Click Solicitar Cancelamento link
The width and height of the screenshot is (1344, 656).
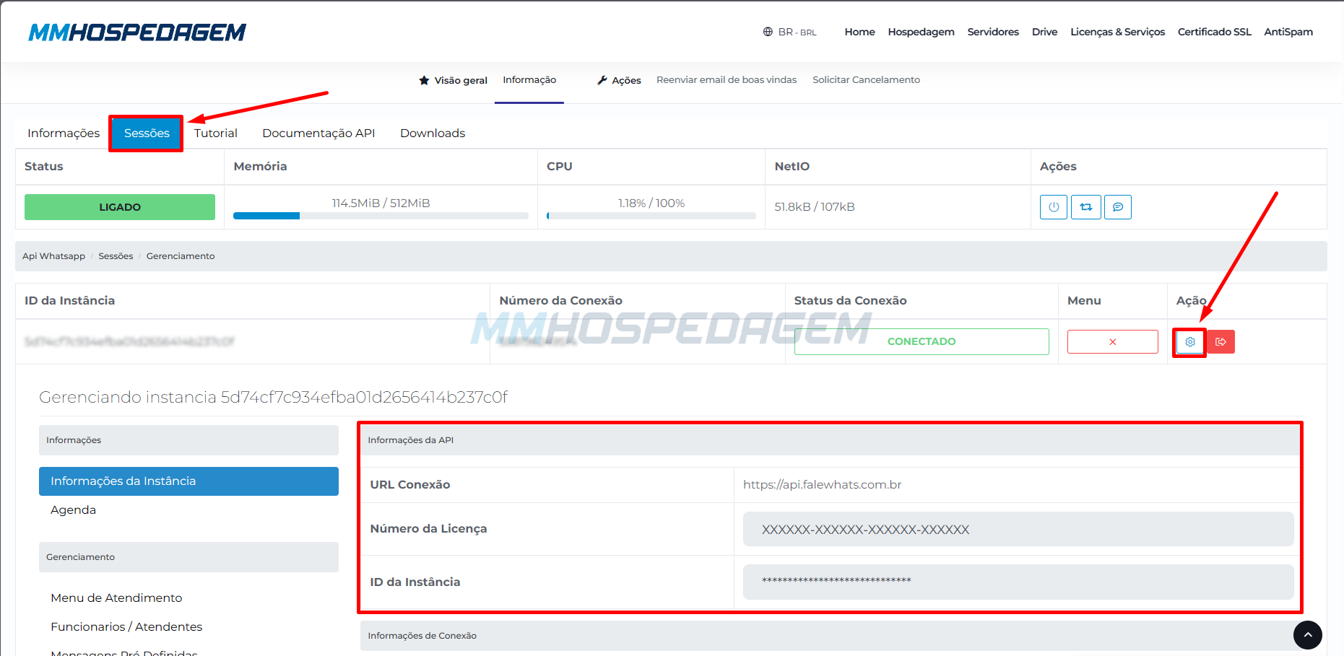(x=866, y=80)
